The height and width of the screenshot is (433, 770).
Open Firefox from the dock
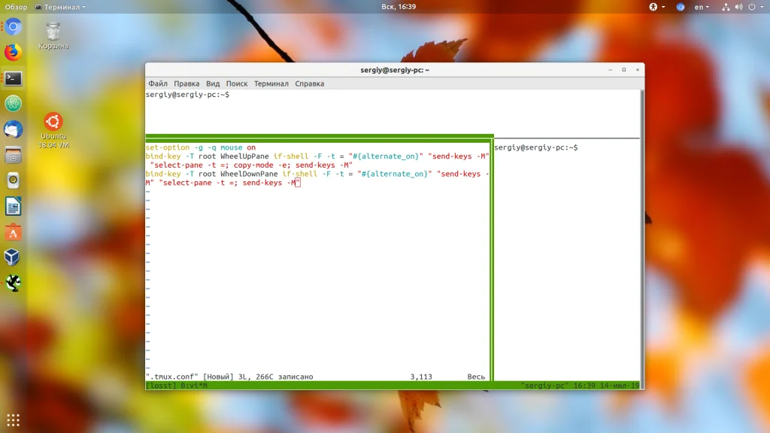13,53
